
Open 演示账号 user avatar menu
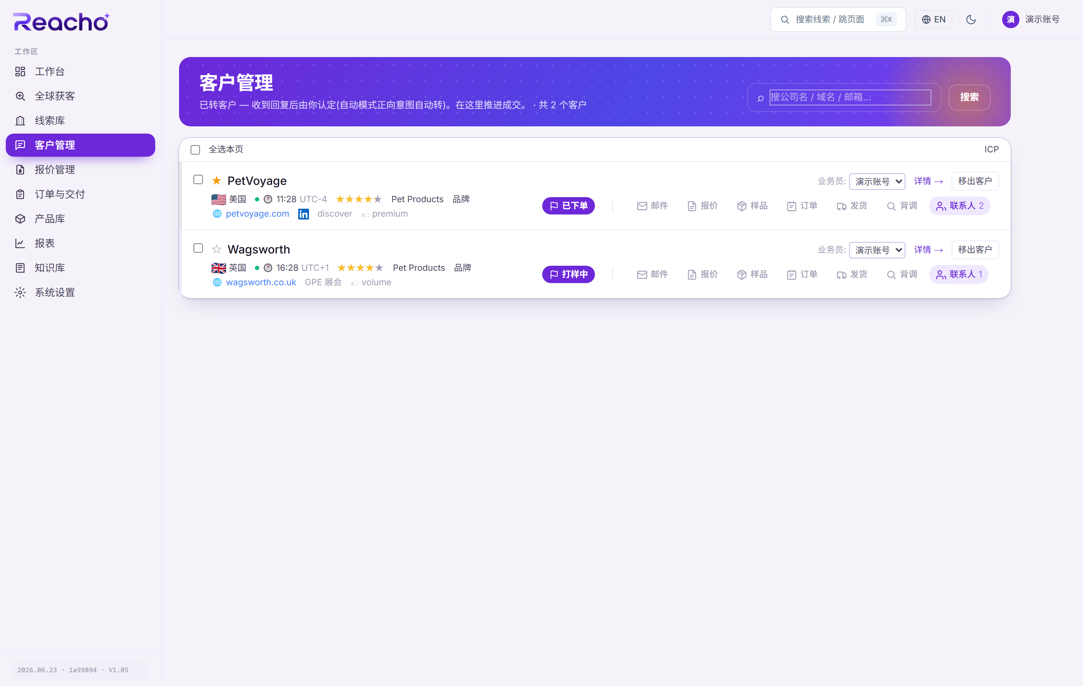tap(1030, 19)
